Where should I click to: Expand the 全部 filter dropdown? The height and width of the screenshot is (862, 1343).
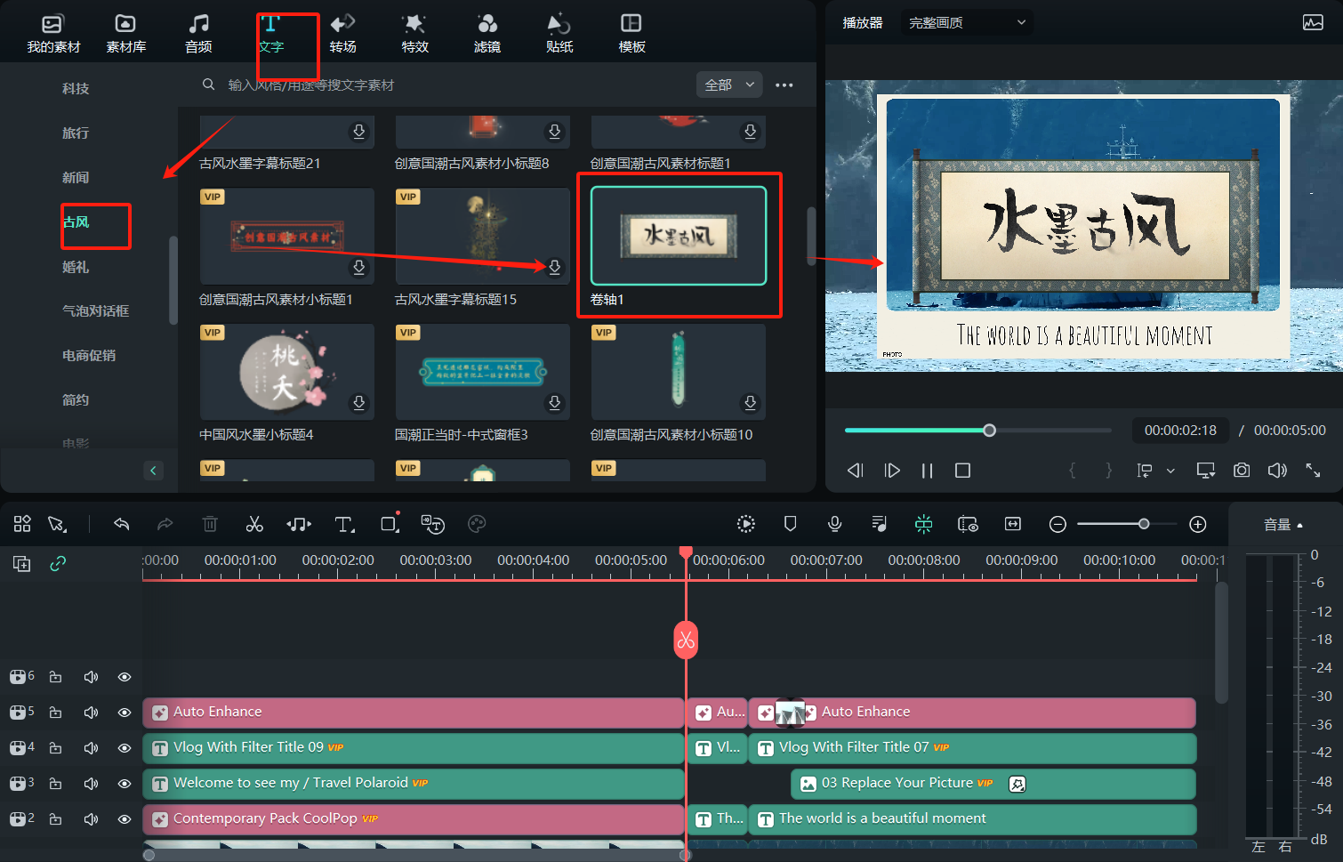coord(728,85)
